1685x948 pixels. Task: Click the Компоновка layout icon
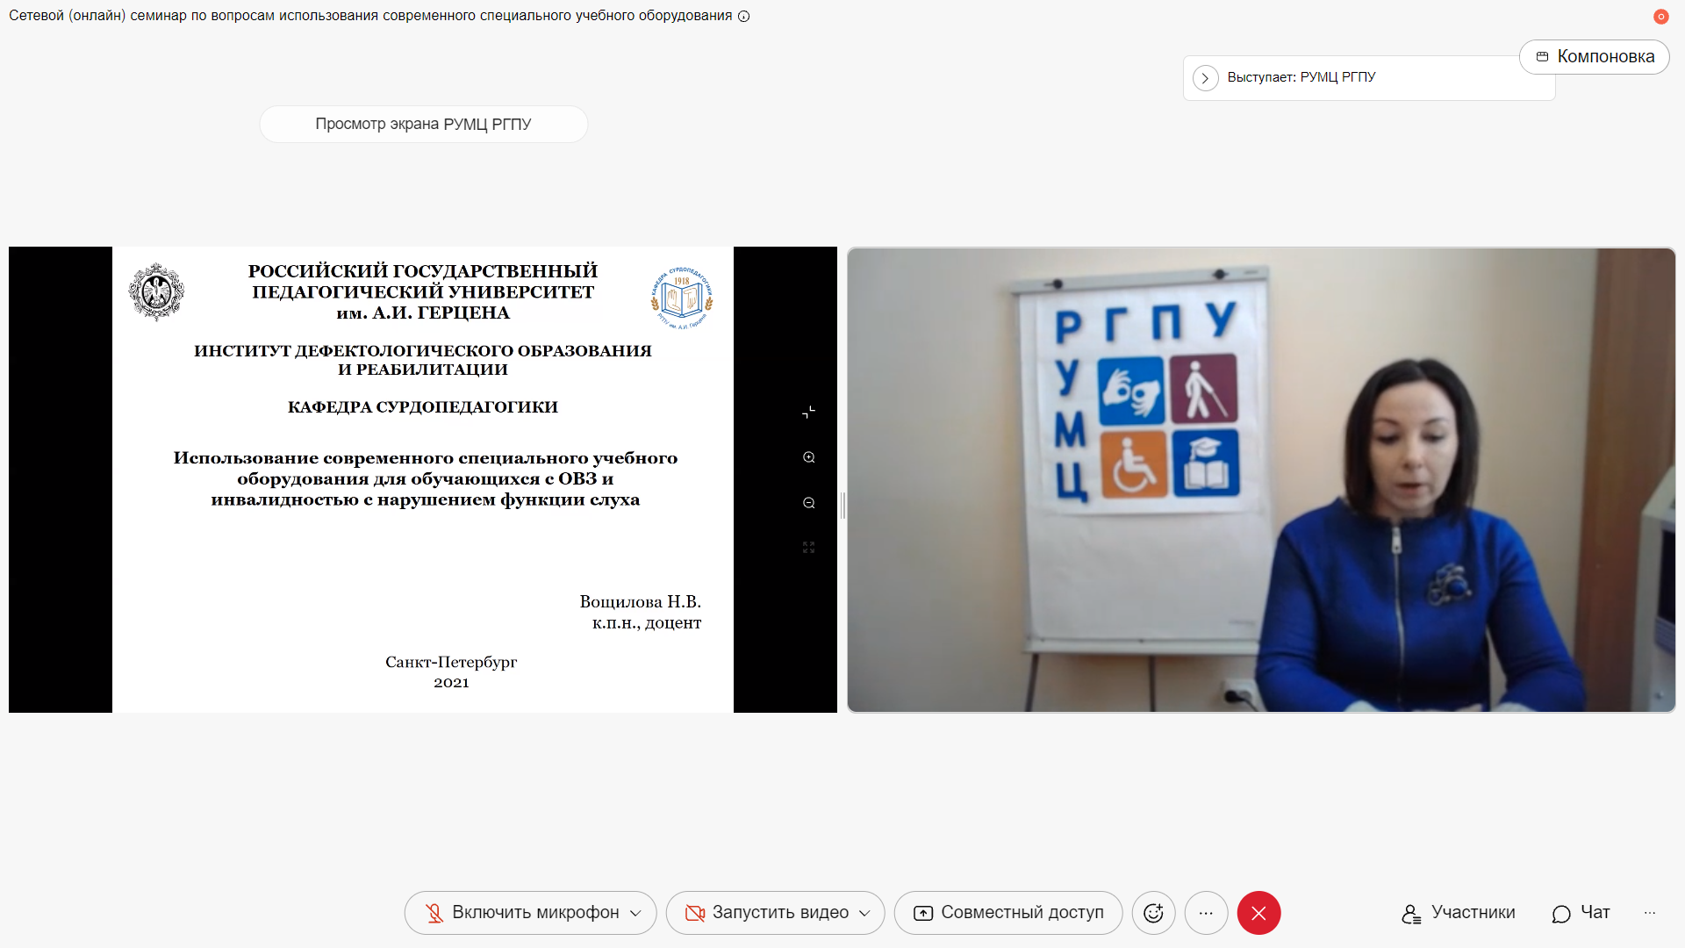1542,57
